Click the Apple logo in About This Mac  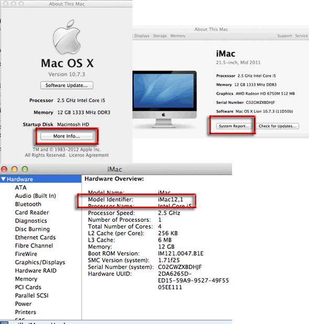[x=67, y=37]
